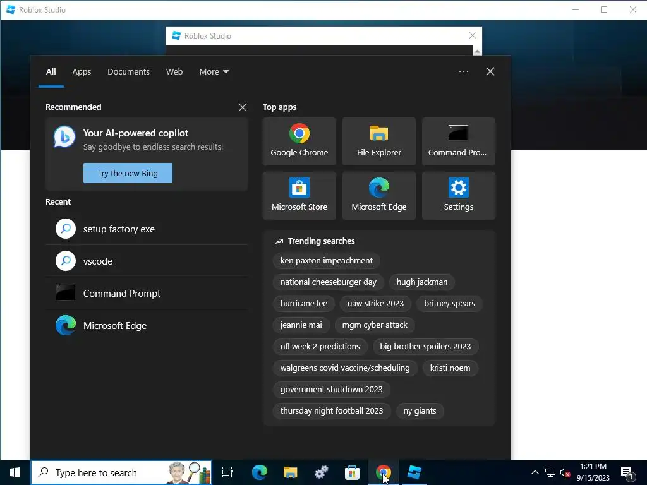Click the Bing chat icon in Recommended

(x=64, y=136)
